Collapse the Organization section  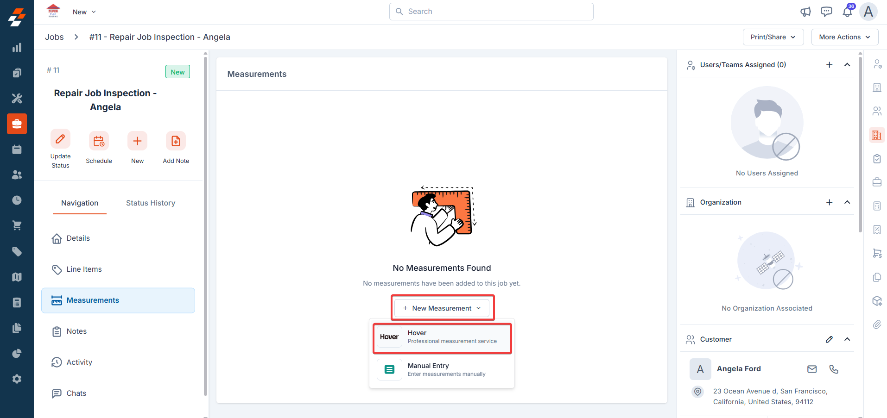tap(847, 202)
